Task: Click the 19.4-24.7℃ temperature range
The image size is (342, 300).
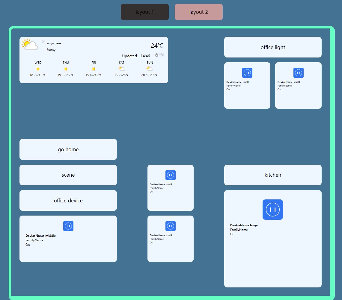Action: [94, 75]
